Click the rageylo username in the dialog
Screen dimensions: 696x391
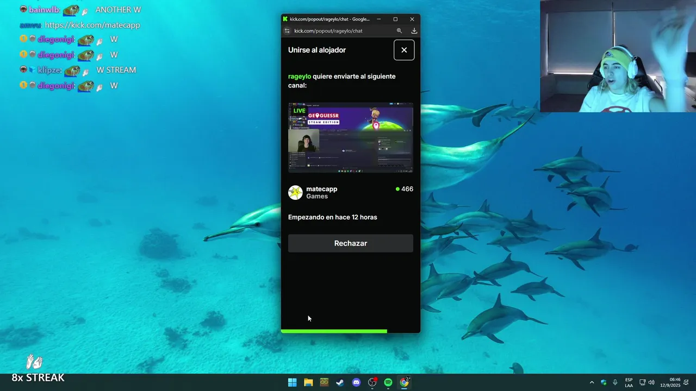tap(300, 77)
